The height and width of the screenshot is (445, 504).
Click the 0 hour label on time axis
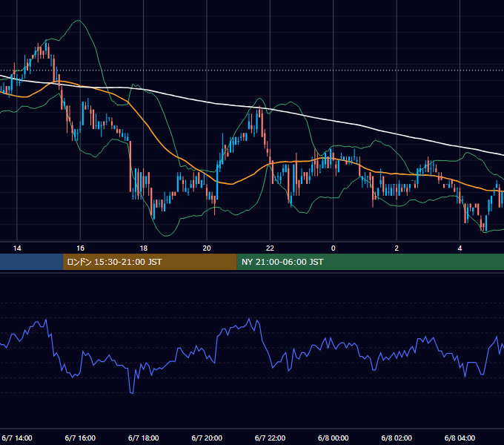pos(334,248)
